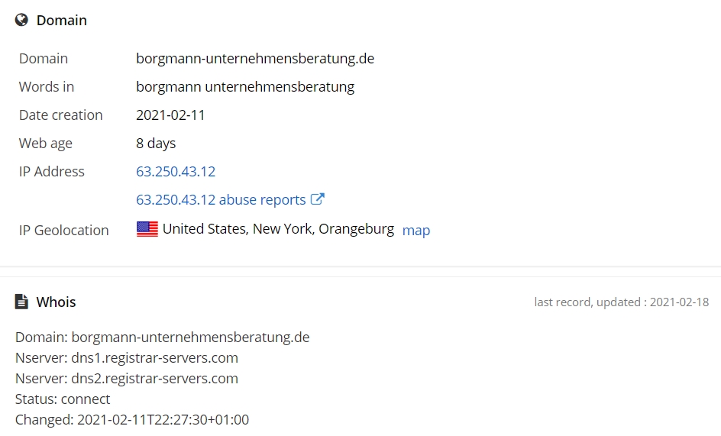Click the United States flag icon
Viewport: 721px width, 436px height.
147,229
